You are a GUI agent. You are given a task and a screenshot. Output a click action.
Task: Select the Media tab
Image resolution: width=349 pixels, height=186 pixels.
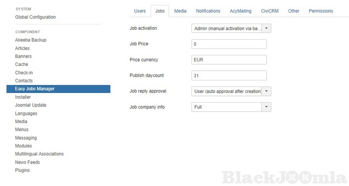coord(180,11)
